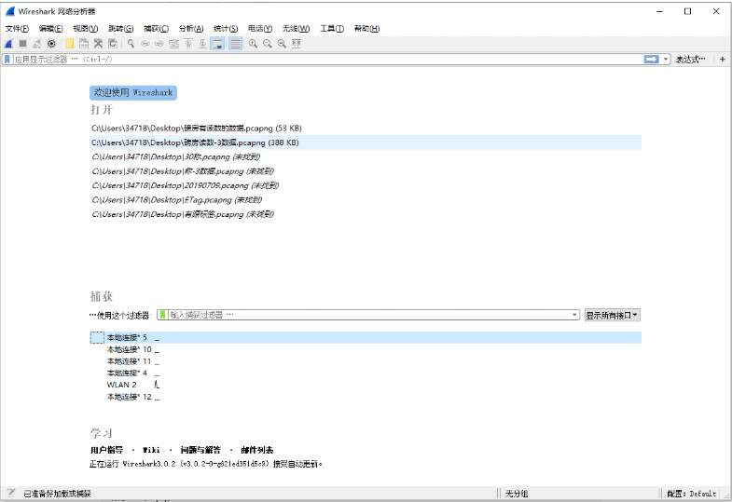Click the display filter input field

326,60
